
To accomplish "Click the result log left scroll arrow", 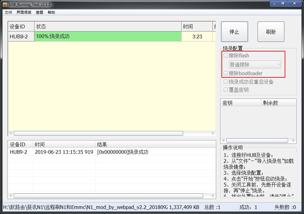I will pos(11,196).
